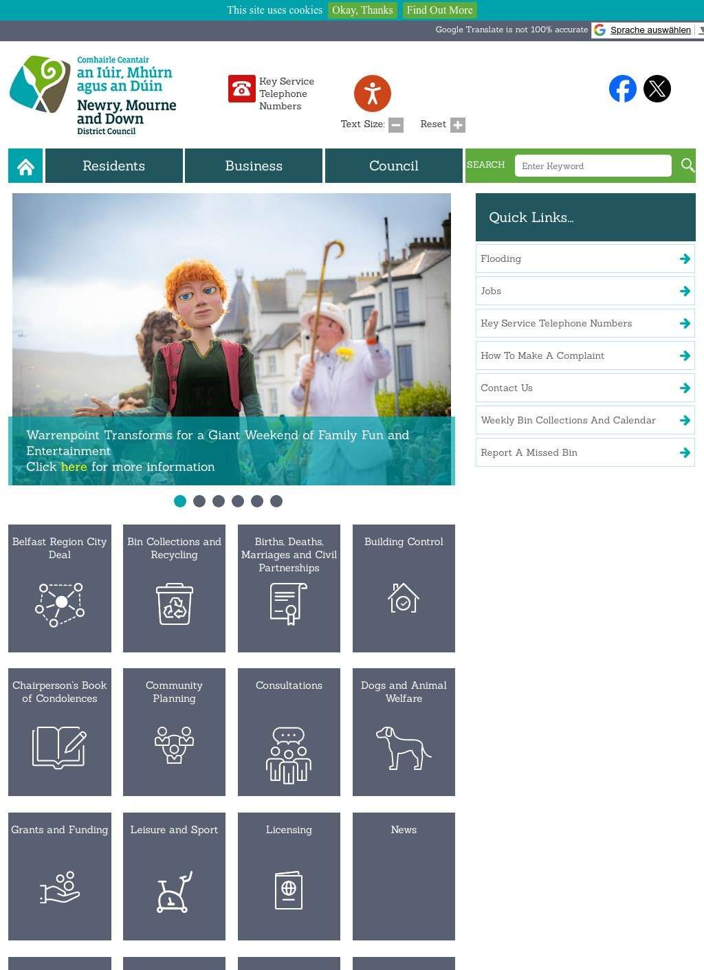Select the last carousel slide dot

point(276,501)
